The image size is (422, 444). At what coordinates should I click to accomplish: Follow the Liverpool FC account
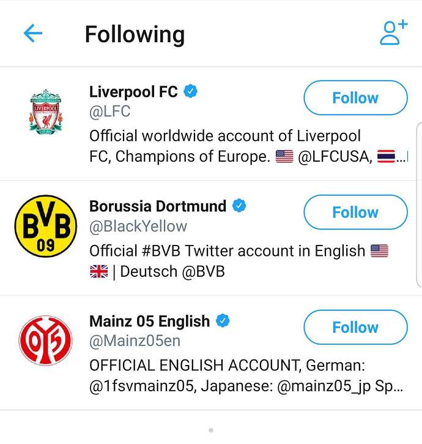(355, 98)
